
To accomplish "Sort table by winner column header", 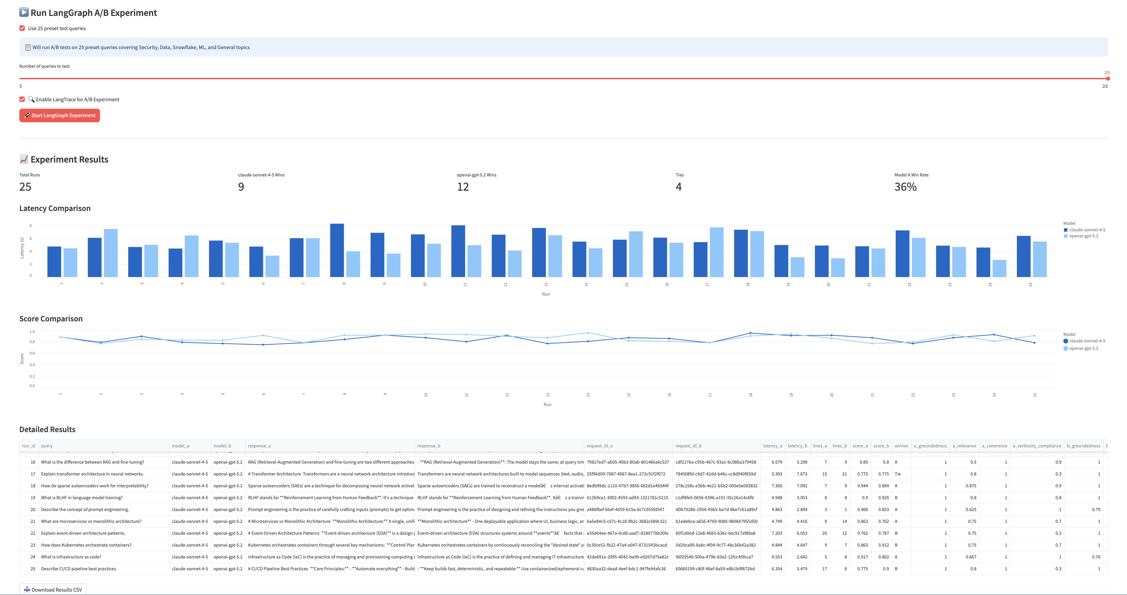I will coord(901,446).
